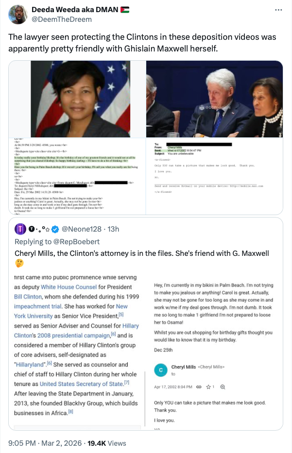
Task: Click the magnifier icon in the email header
Action: tap(223, 387)
